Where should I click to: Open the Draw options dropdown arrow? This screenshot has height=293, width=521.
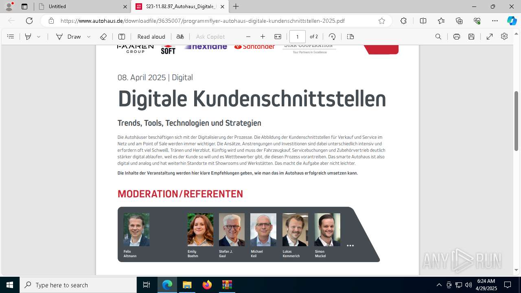(x=89, y=37)
